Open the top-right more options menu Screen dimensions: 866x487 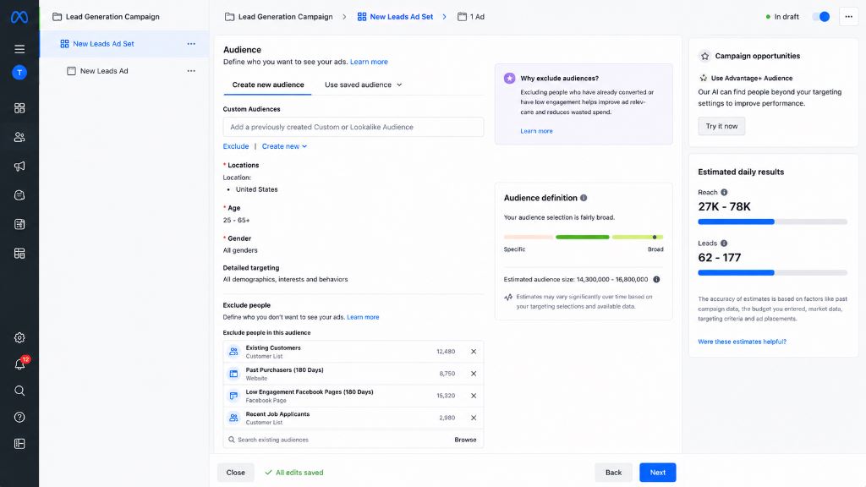tap(849, 17)
